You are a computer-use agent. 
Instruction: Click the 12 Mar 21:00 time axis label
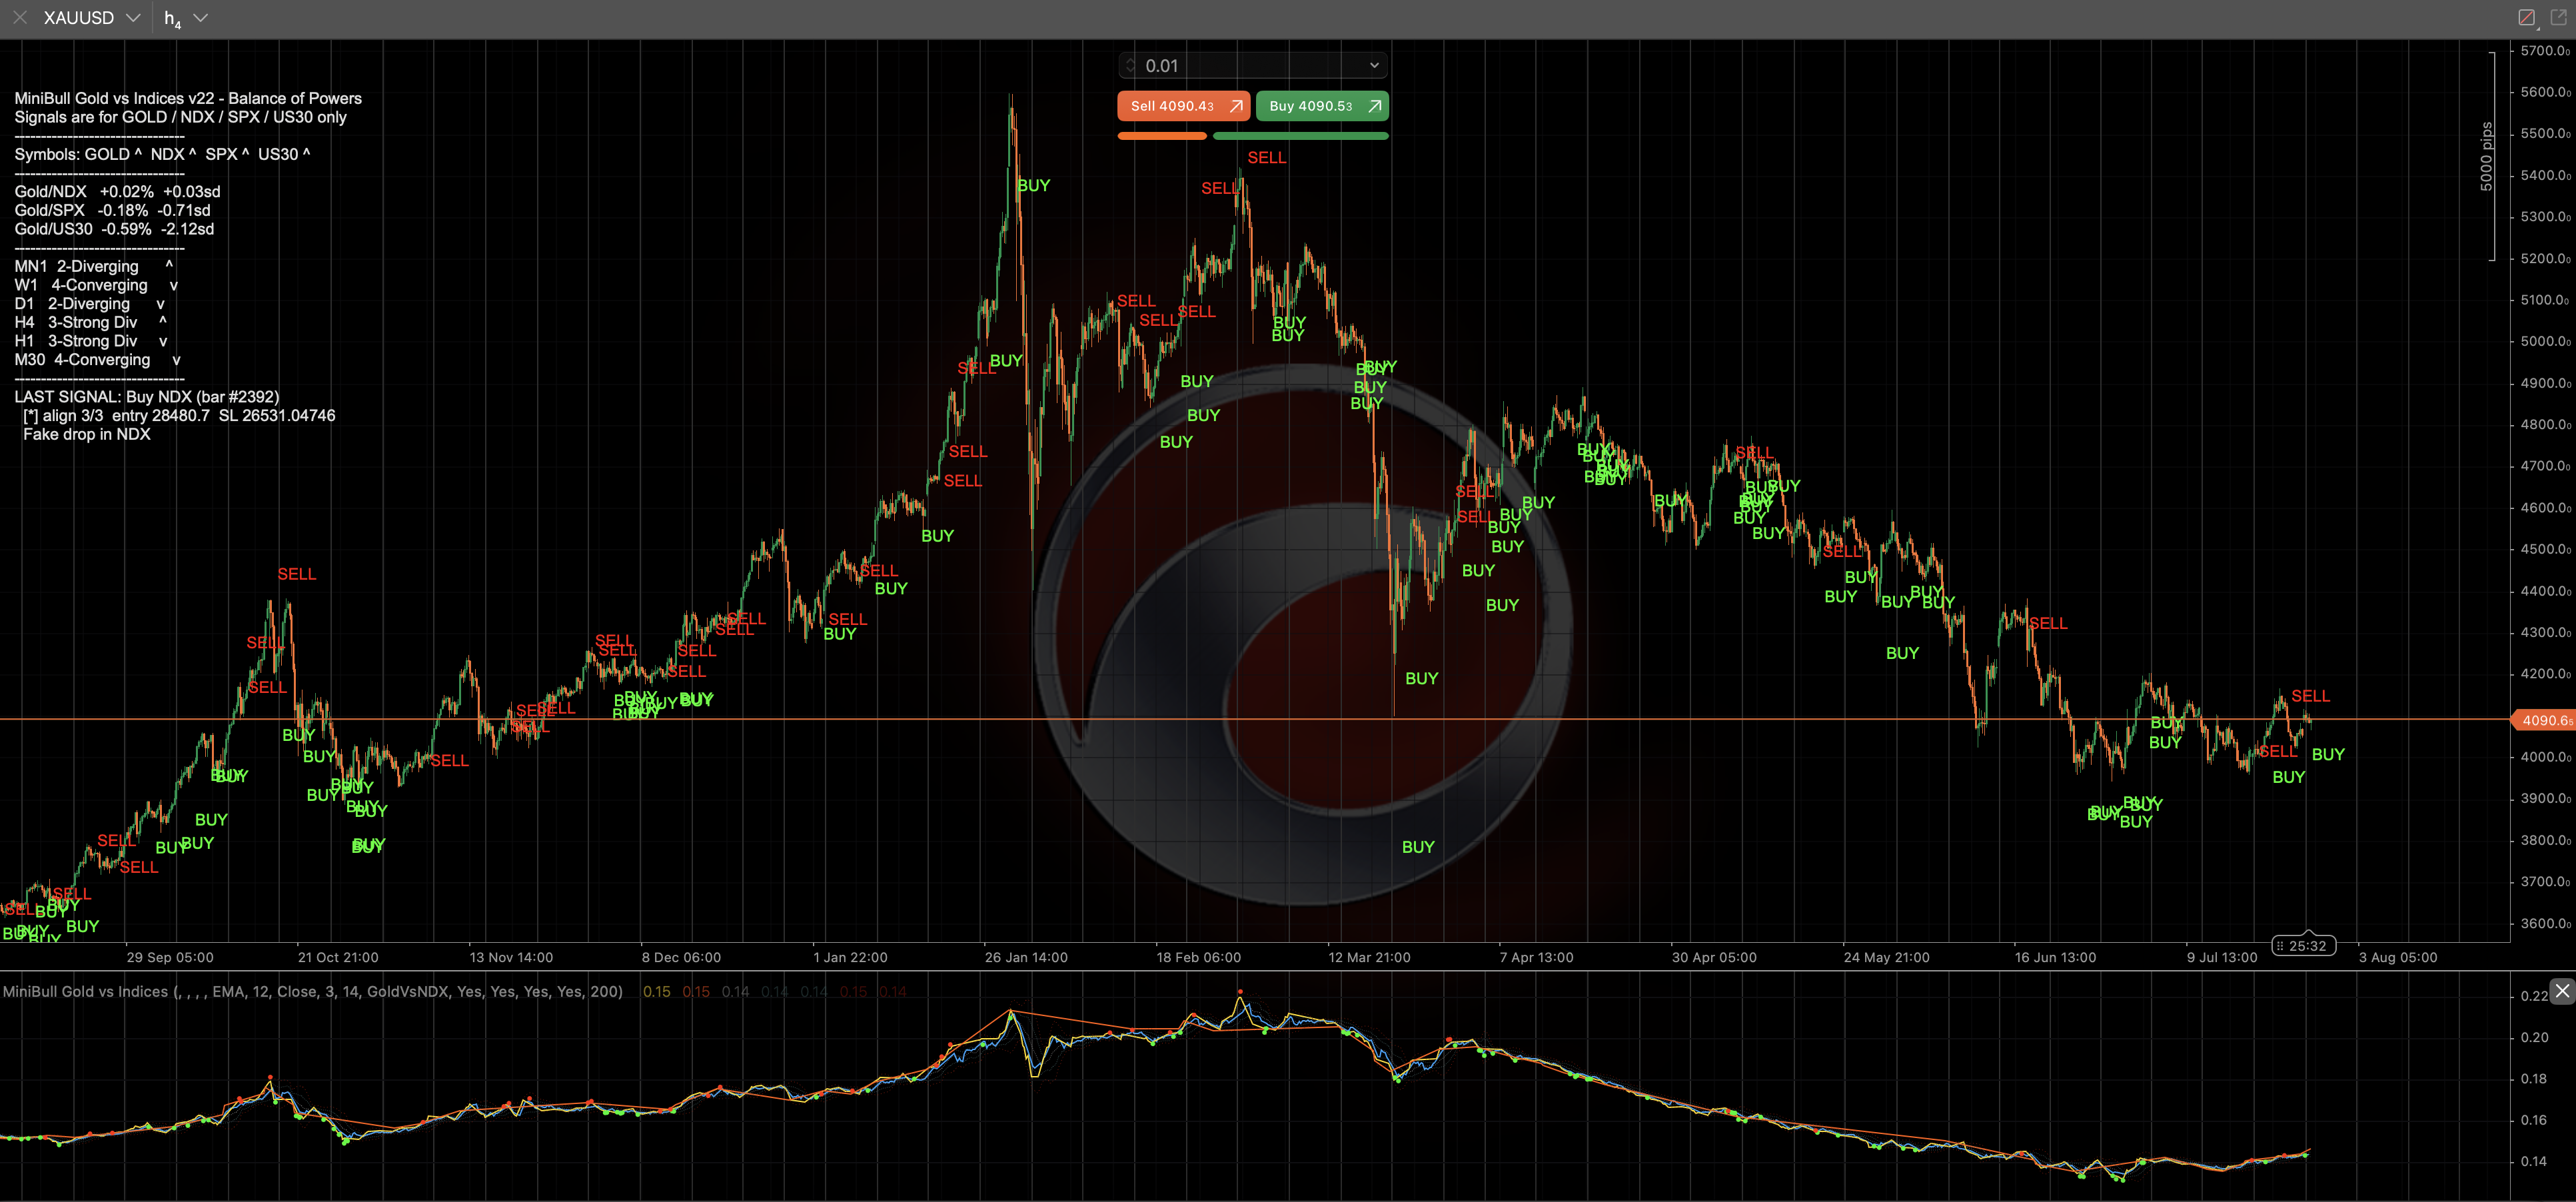tap(1369, 957)
